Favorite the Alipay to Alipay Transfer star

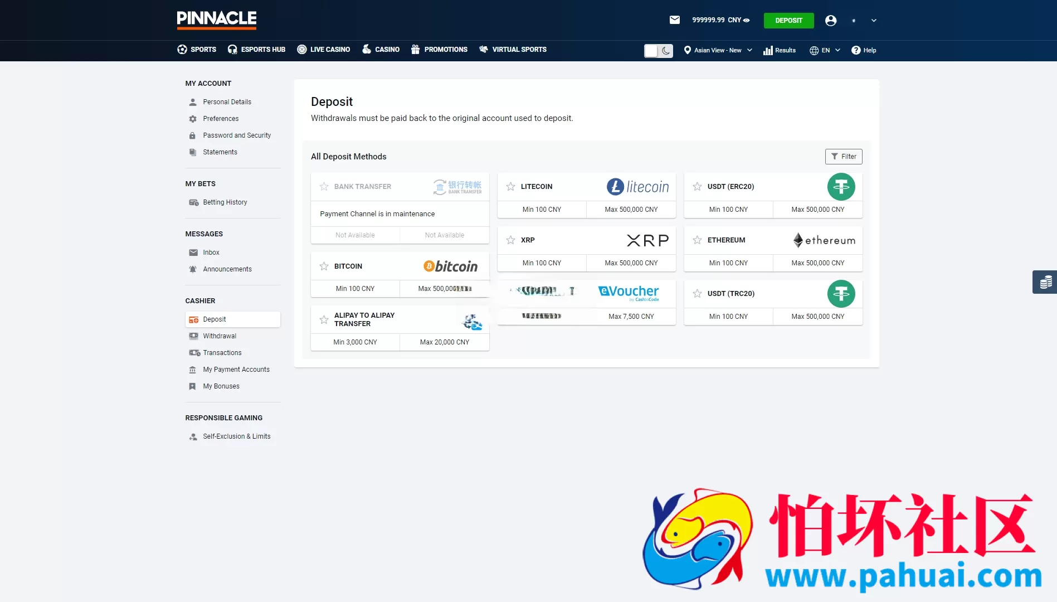tap(324, 320)
